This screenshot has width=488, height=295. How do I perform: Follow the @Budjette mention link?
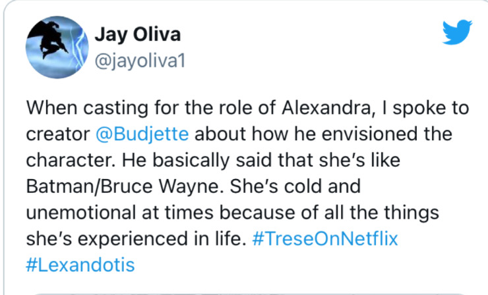click(142, 134)
